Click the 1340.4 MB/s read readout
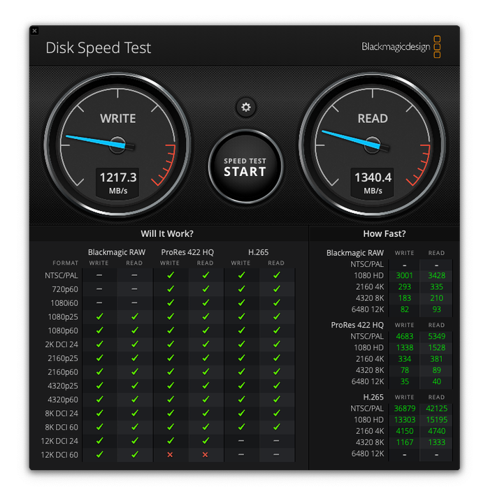The width and height of the screenshot is (488, 503). point(373,182)
